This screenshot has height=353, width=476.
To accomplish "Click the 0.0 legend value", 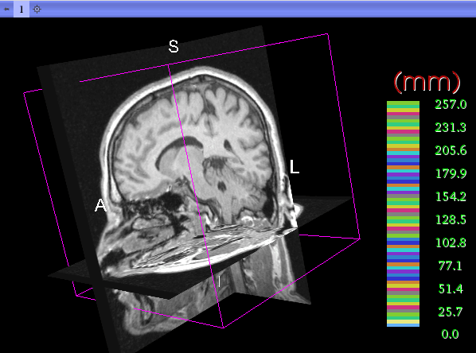I will click(x=451, y=335).
